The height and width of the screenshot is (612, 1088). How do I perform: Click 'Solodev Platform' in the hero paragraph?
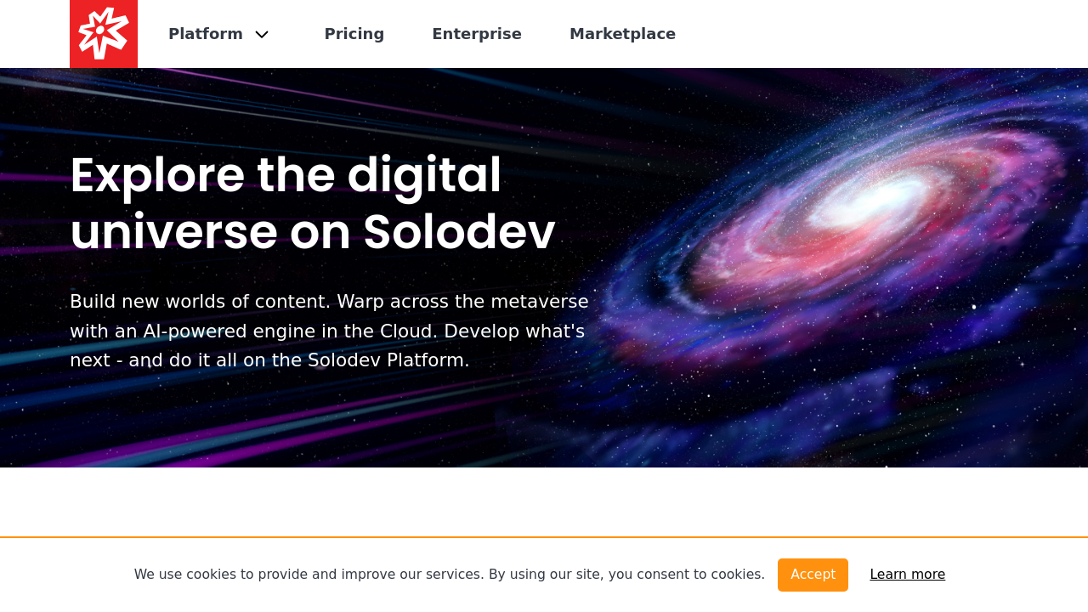click(x=388, y=360)
